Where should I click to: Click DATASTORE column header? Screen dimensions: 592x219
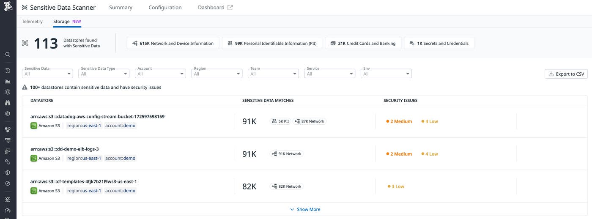42,101
